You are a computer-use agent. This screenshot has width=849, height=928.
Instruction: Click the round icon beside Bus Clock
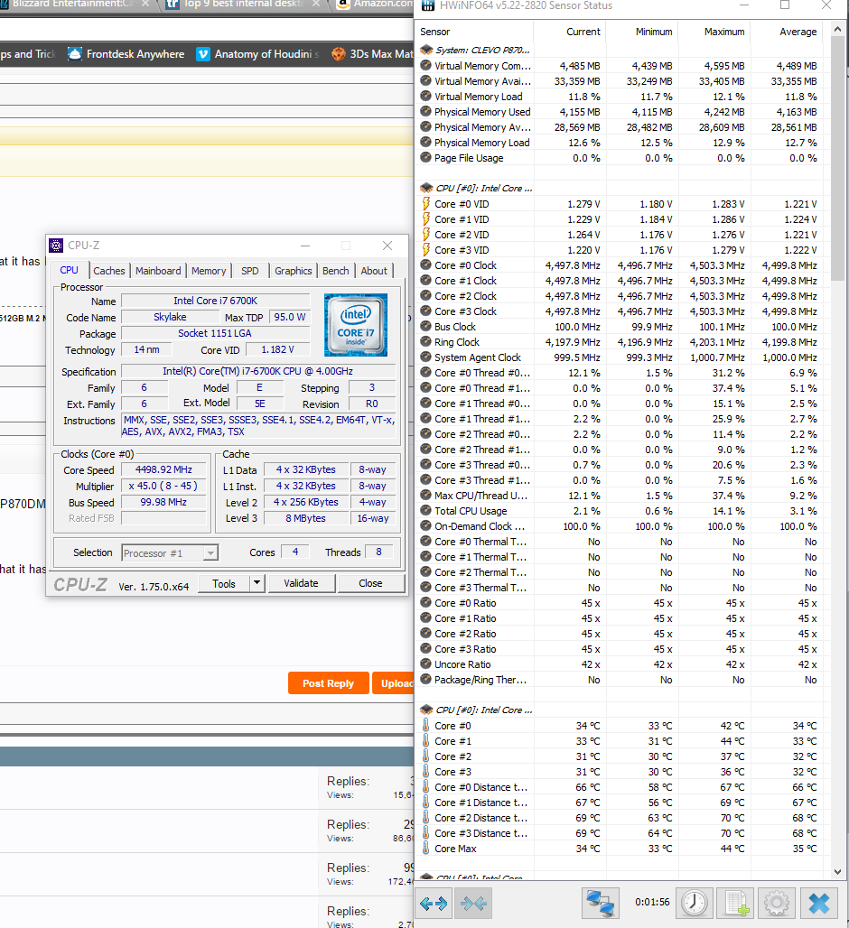tap(425, 326)
